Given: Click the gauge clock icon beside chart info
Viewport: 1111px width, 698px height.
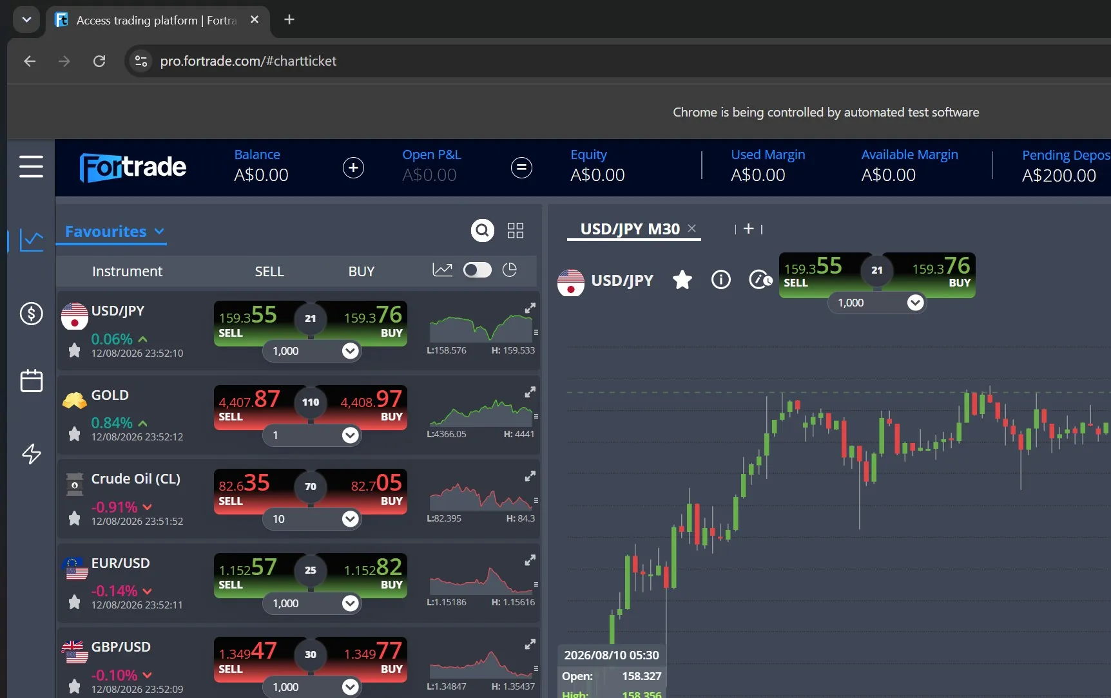Looking at the screenshot, I should [x=760, y=279].
